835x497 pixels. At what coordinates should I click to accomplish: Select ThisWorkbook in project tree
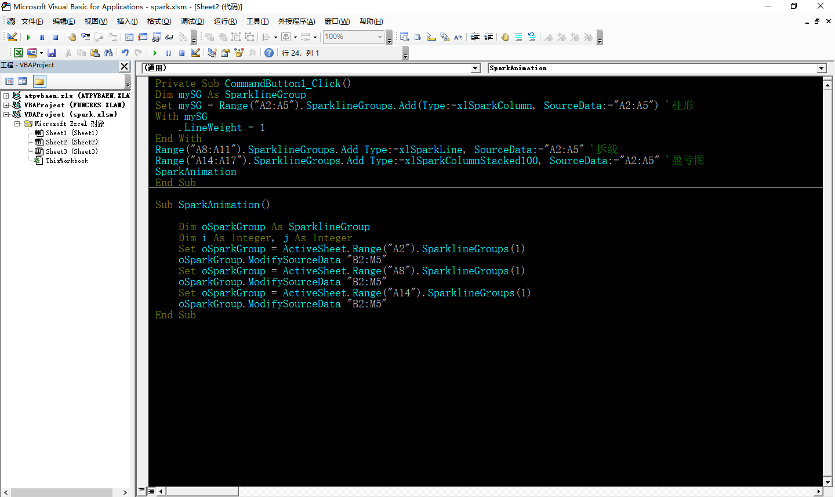tap(67, 161)
